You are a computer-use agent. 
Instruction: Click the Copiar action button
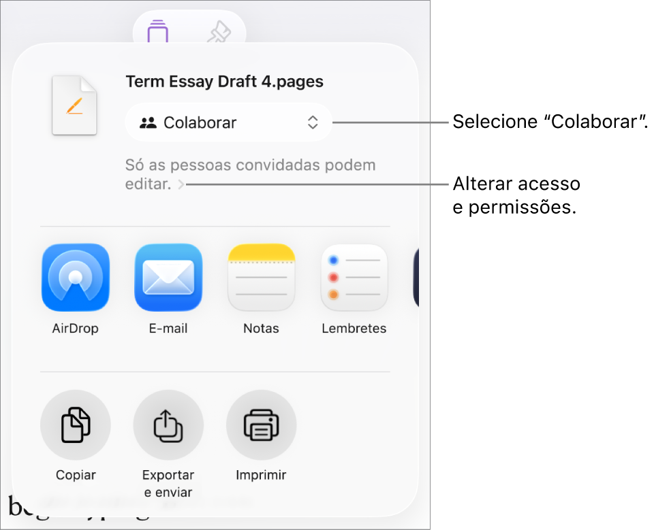point(76,425)
